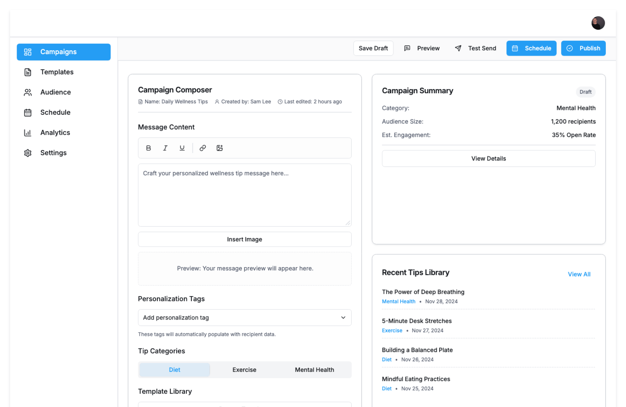Viewport: 626px width, 407px height.
Task: Open user profile avatar
Action: pyautogui.click(x=598, y=23)
